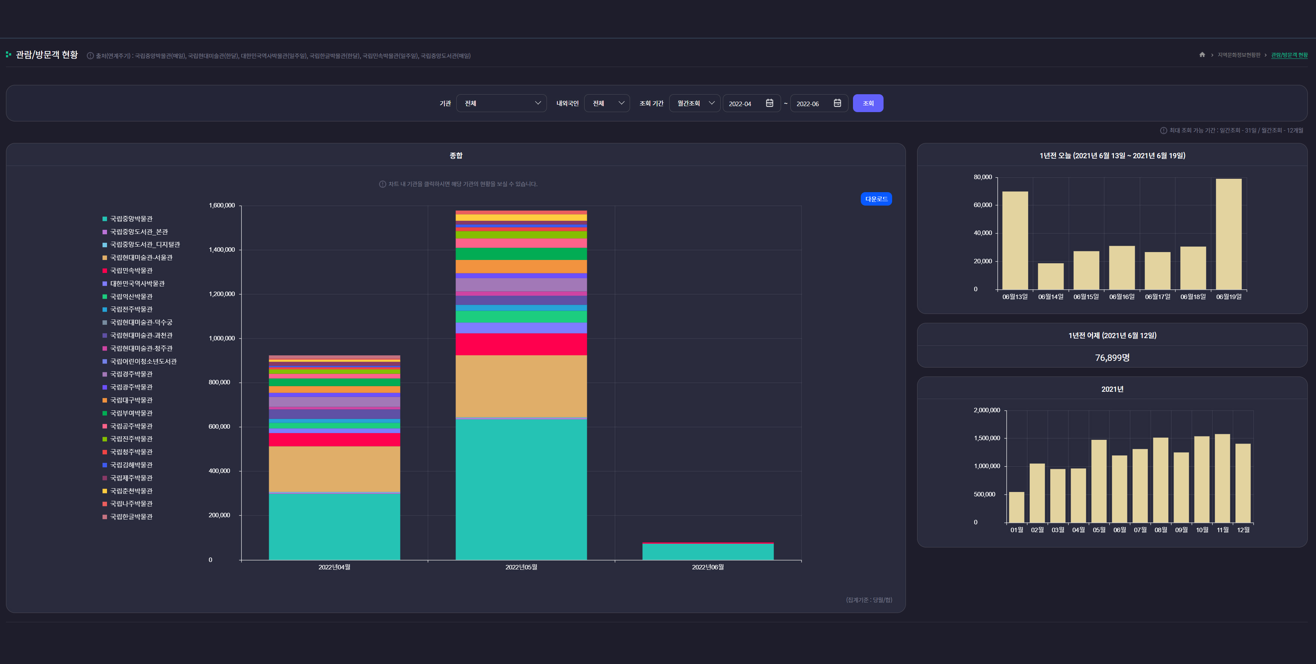Click the green swatch for 국립부여박물관
This screenshot has width=1316, height=664.
[105, 413]
